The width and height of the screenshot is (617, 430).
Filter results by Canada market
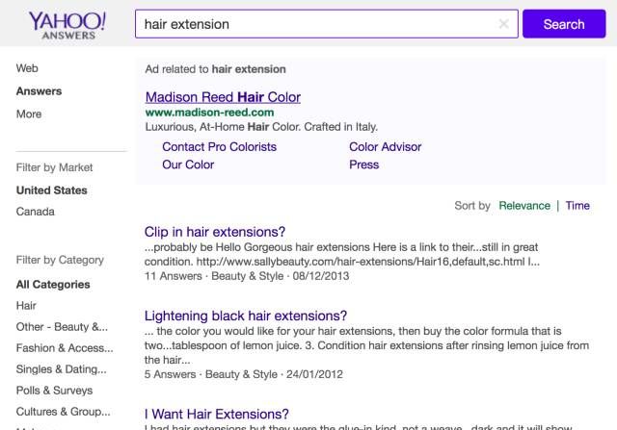point(36,212)
